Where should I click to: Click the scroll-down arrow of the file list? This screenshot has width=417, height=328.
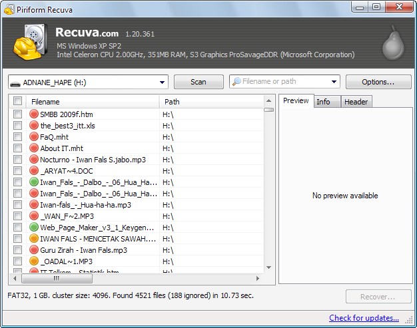[269, 267]
